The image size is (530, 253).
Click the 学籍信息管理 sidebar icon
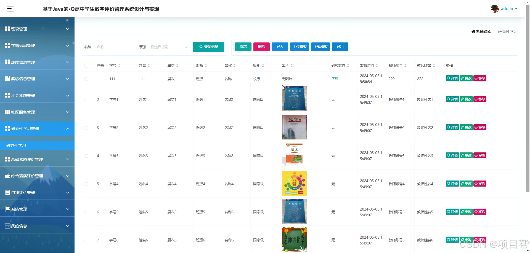click(x=7, y=45)
